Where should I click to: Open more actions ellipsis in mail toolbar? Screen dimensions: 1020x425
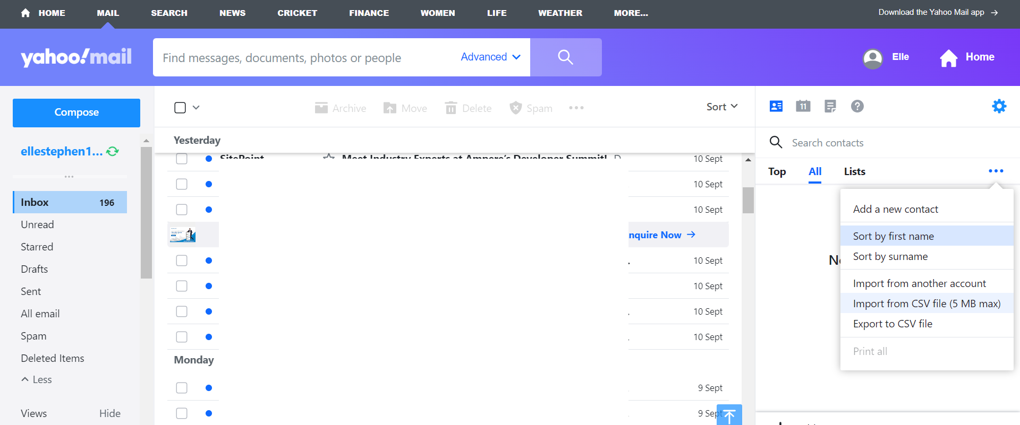[x=576, y=108]
